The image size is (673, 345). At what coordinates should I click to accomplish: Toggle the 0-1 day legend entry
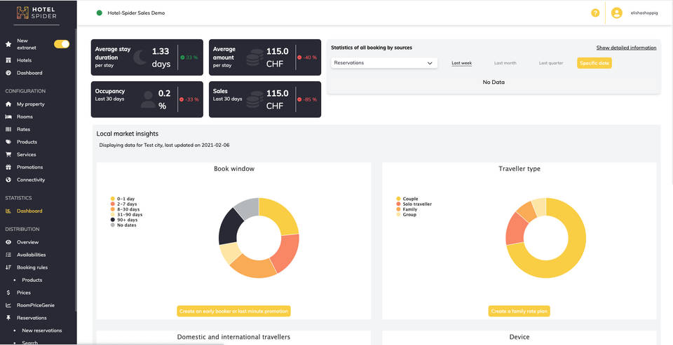click(x=126, y=199)
